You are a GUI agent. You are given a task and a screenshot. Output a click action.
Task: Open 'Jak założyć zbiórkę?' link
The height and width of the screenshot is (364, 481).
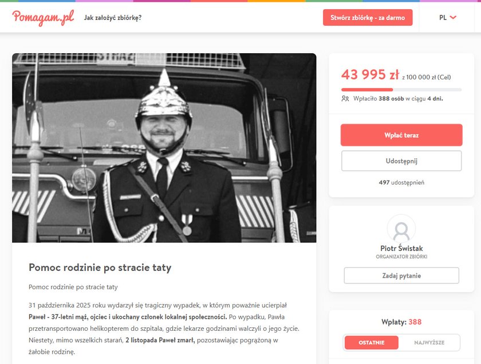pyautogui.click(x=113, y=18)
